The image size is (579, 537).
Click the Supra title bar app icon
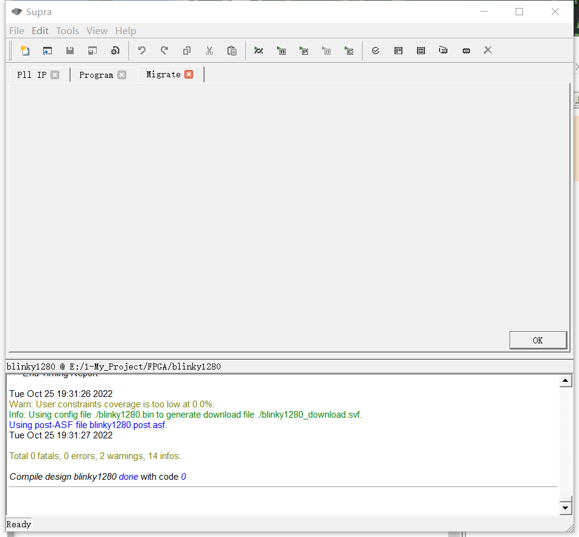click(16, 12)
